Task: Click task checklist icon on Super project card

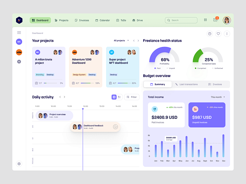Action: pyautogui.click(x=110, y=83)
